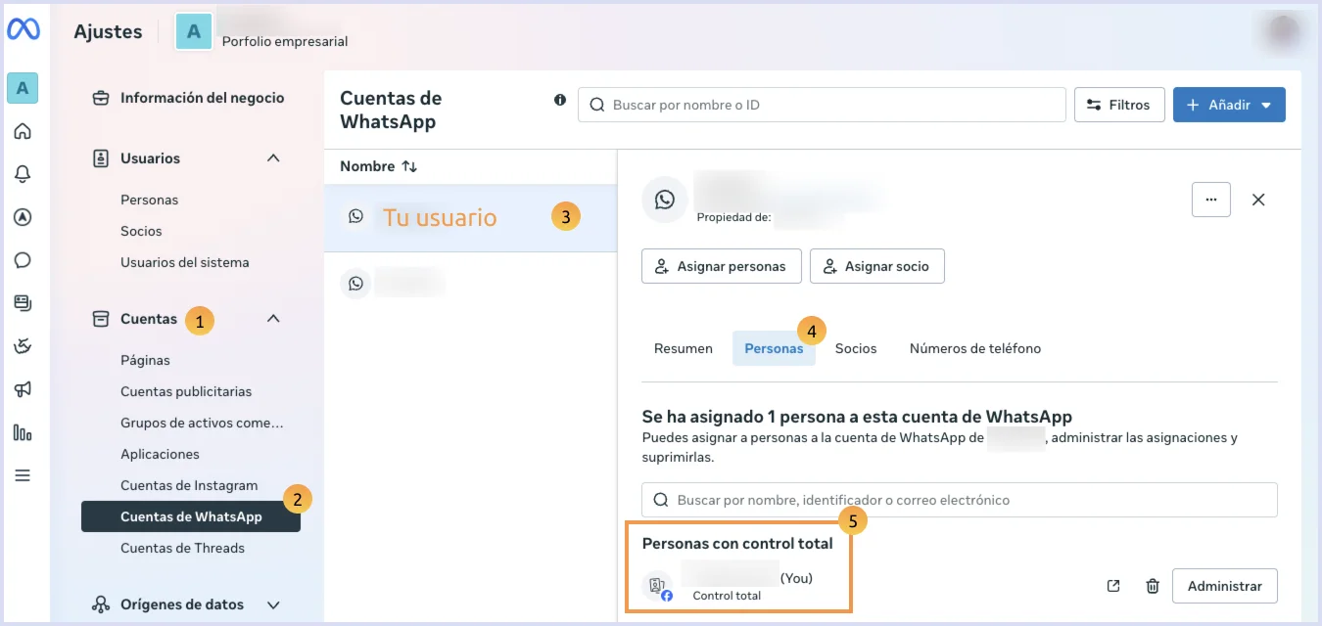Open the compass-style icon in left rail

tap(23, 217)
